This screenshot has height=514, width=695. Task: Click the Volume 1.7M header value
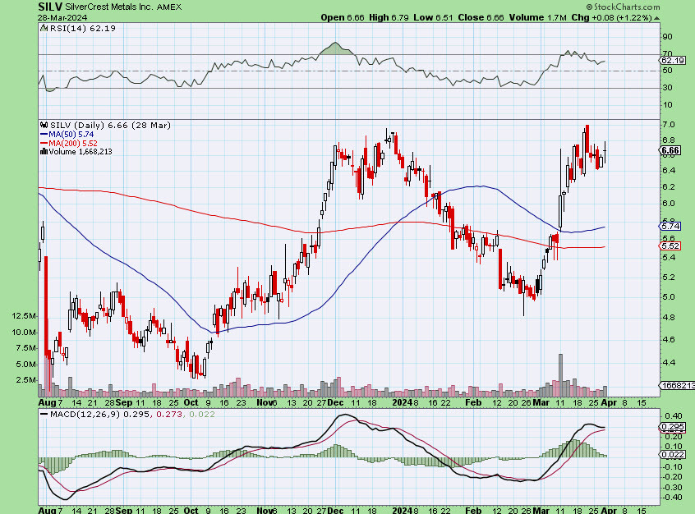(537, 18)
